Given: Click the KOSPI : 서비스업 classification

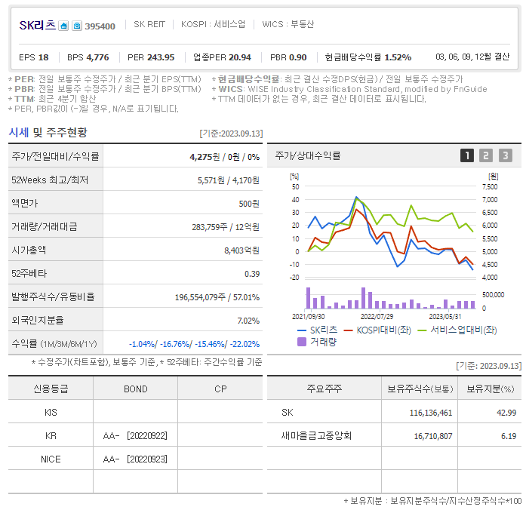Looking at the screenshot, I should (x=213, y=24).
